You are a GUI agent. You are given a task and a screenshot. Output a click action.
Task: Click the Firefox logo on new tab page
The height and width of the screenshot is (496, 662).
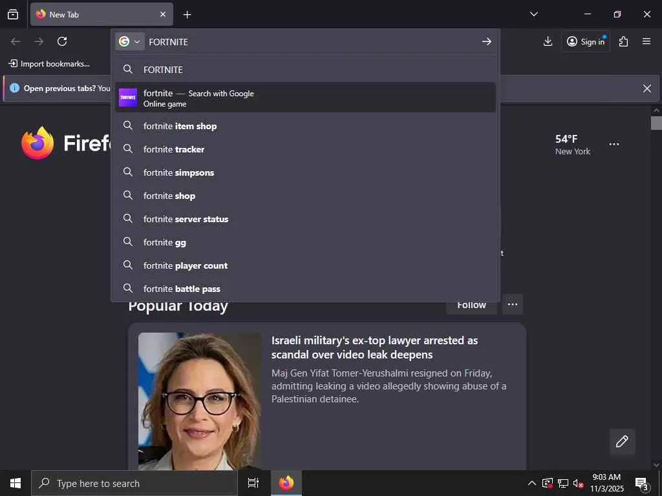pos(37,143)
